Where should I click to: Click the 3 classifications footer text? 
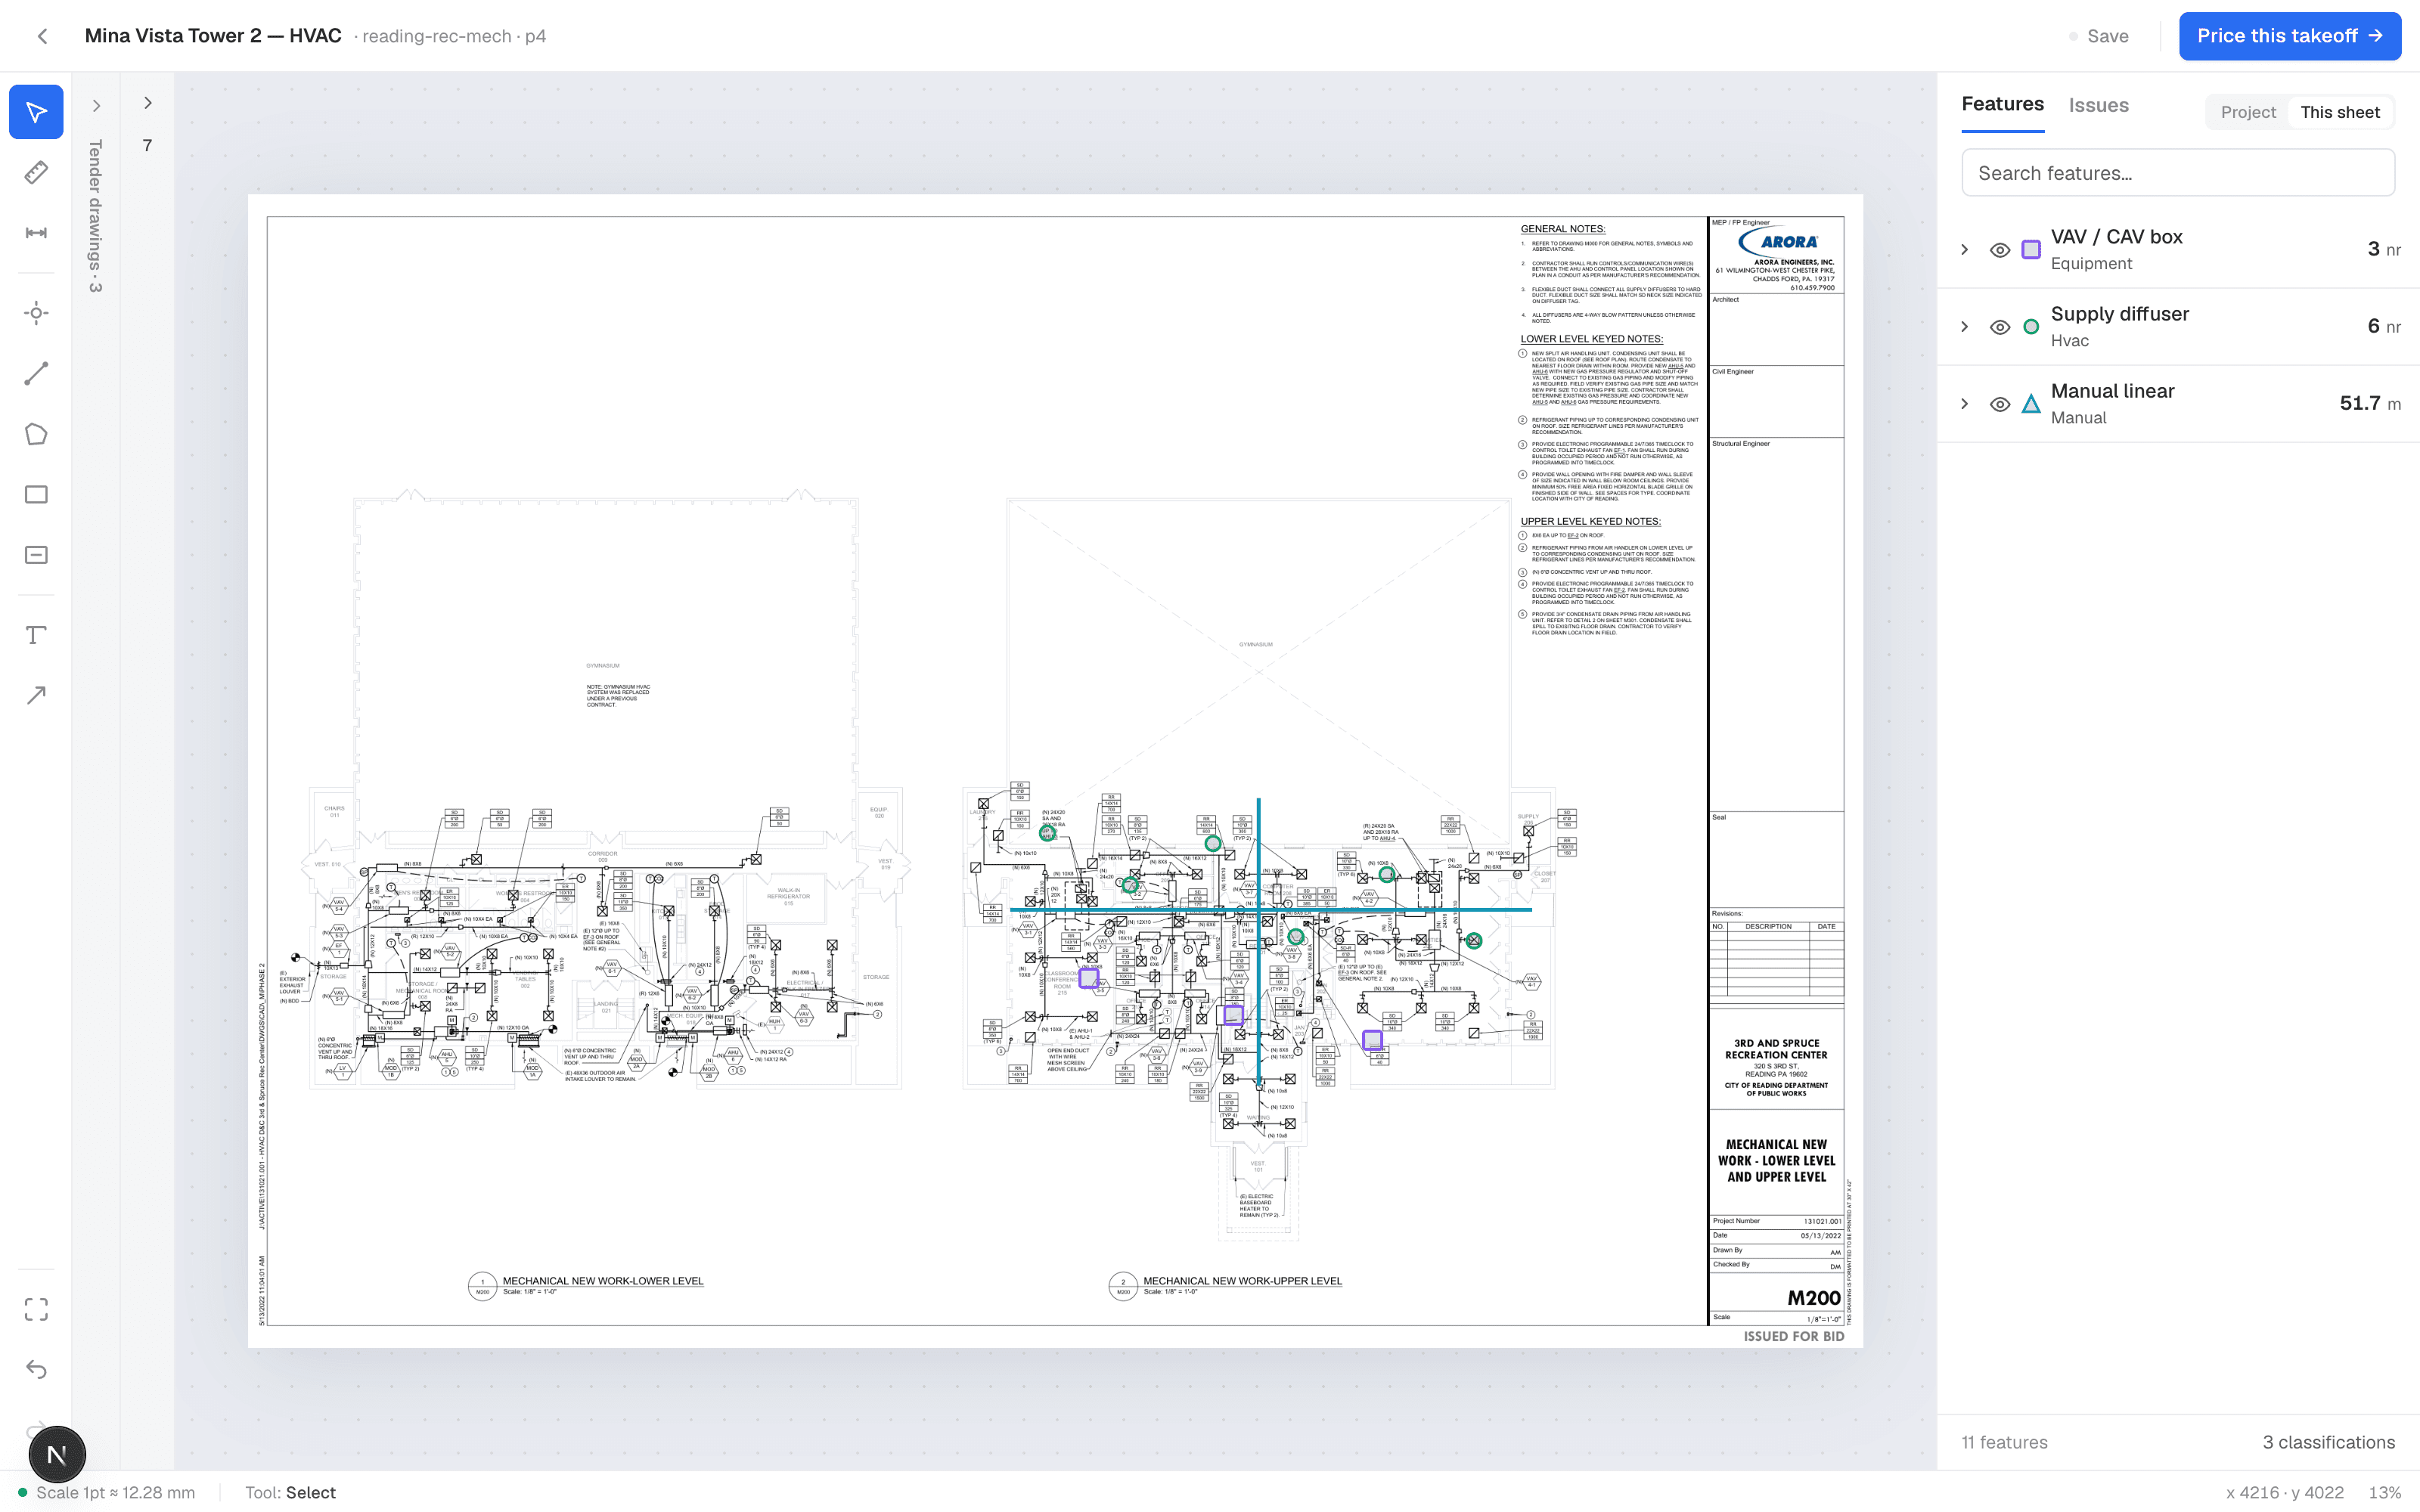pos(2329,1442)
